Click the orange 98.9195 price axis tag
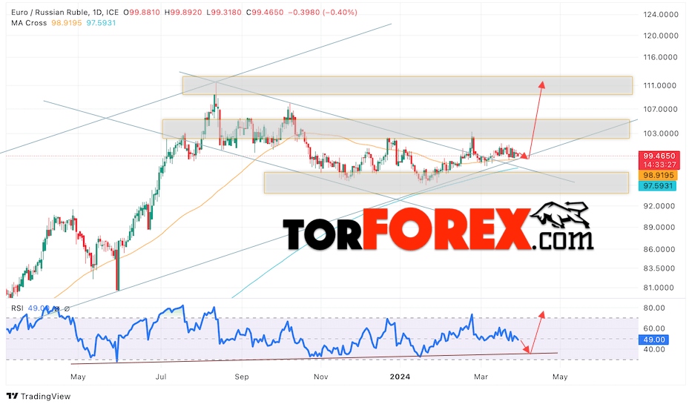 tap(658, 176)
